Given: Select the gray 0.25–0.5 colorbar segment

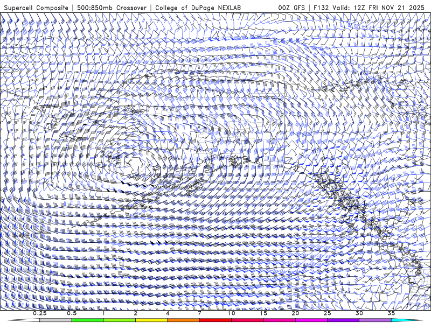Looking at the screenshot, I should coord(55,320).
